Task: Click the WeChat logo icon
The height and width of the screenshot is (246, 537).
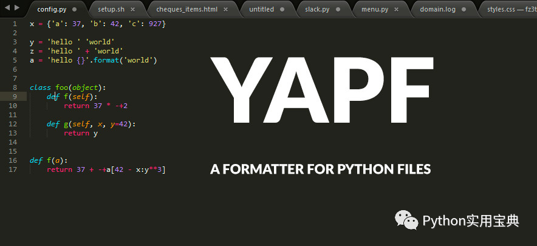Action: [406, 220]
